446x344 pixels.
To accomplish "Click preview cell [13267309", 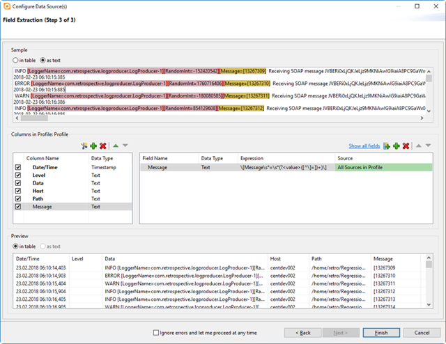I will coord(384,268).
